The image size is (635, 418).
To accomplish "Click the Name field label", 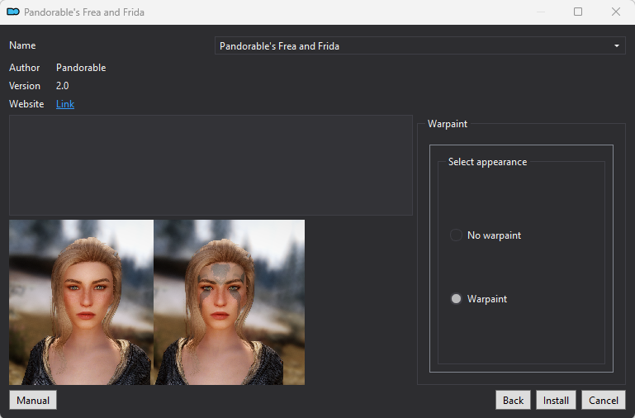I will [x=22, y=45].
